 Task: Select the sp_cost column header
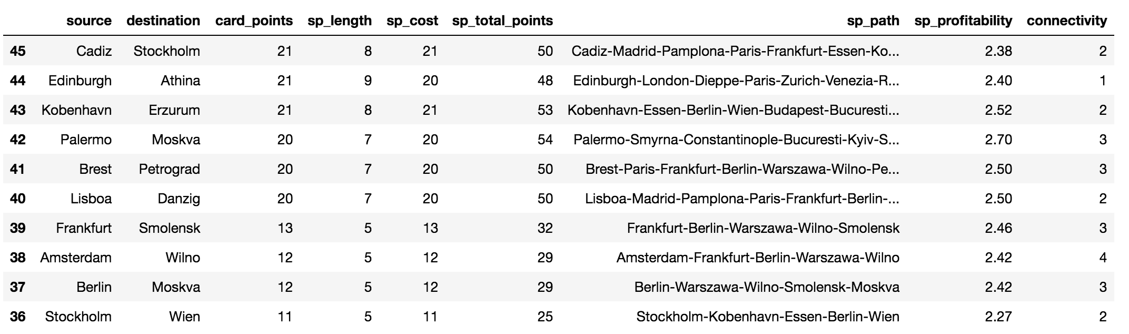point(412,21)
